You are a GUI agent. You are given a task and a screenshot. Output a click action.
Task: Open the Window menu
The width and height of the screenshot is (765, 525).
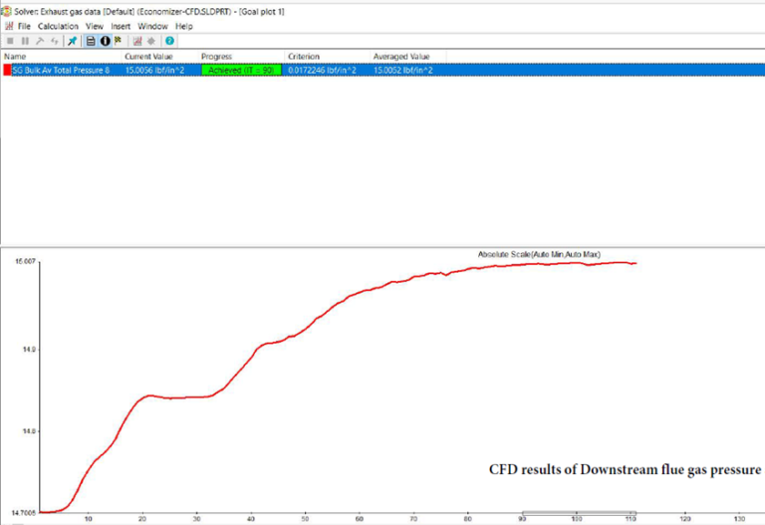pyautogui.click(x=152, y=26)
